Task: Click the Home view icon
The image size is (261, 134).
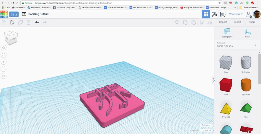Action: tap(4, 48)
